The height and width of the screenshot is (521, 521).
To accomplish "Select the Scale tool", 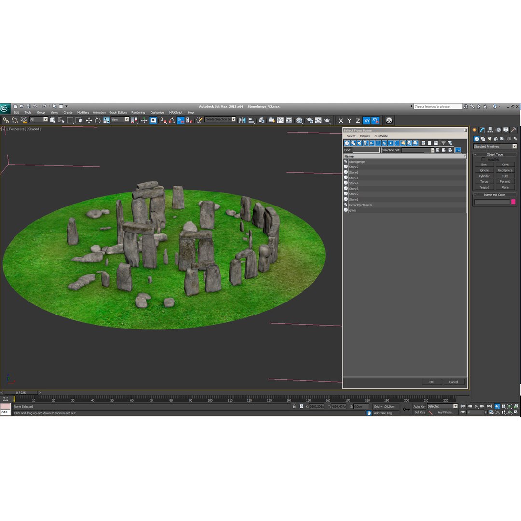I will click(x=106, y=120).
